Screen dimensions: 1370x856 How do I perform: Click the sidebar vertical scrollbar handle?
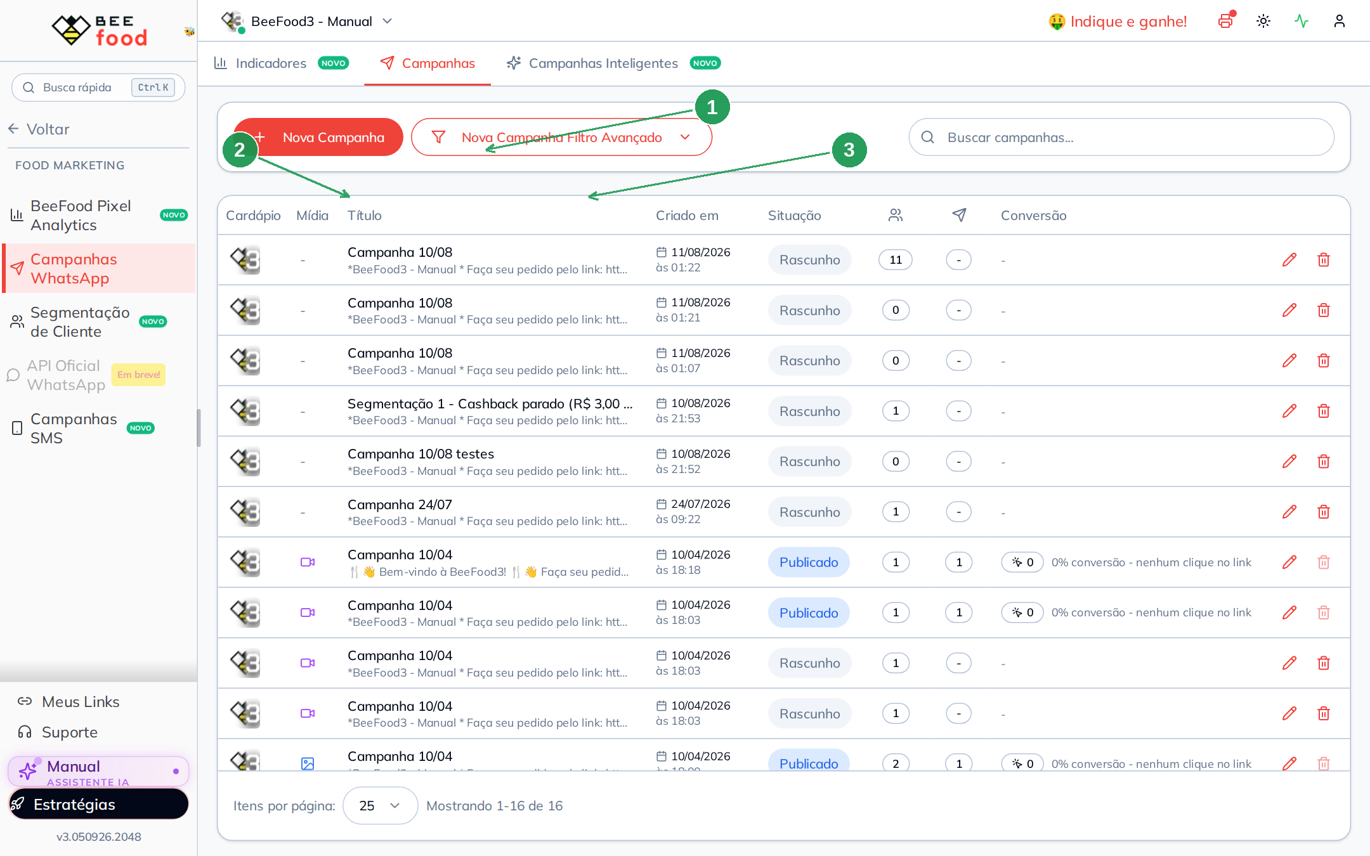click(x=199, y=428)
